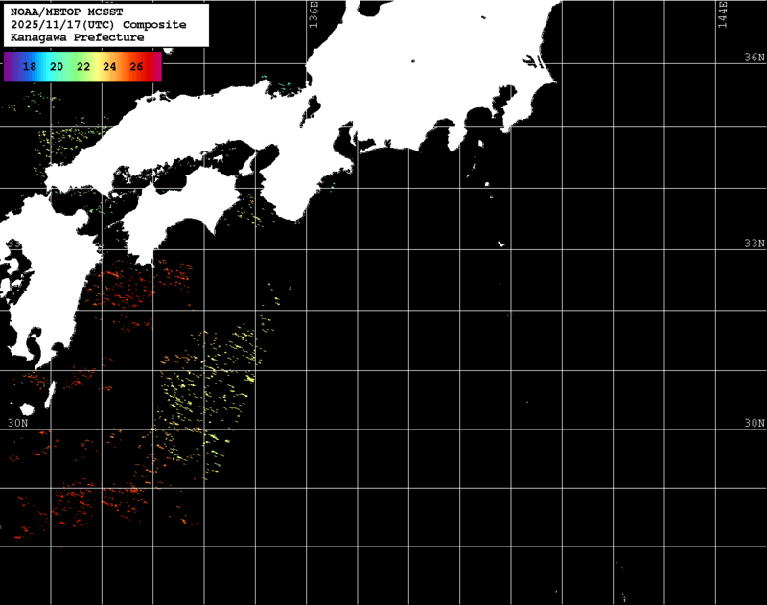Click the 30N label on the left edge
Image resolution: width=767 pixels, height=605 pixels.
pos(17,423)
